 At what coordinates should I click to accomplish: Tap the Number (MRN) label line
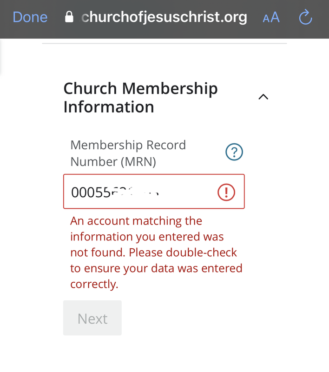coord(113,162)
